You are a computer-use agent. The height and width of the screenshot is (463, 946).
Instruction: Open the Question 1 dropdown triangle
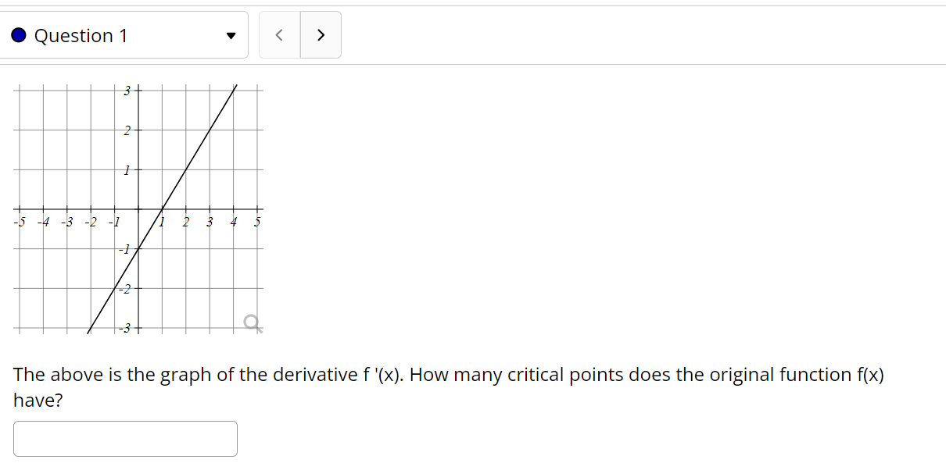(230, 36)
